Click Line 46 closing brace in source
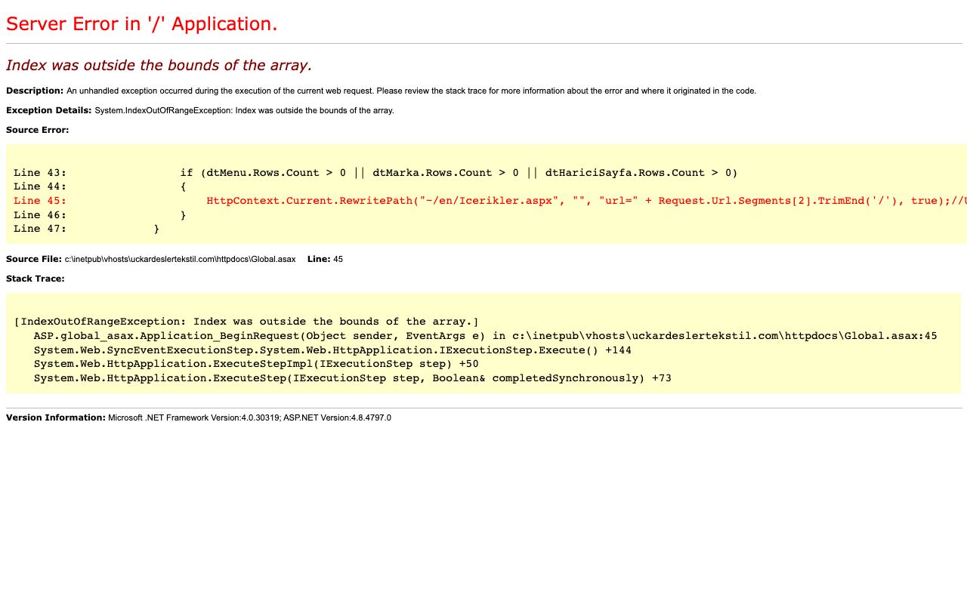Screen dimensions: 967x604 pos(100,215)
